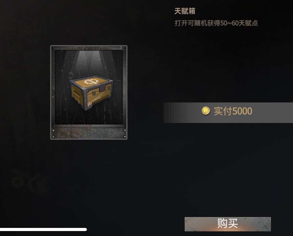Image resolution: width=293 pixels, height=236 pixels.
Task: Click the upper-left rivet on the card plate
Action: pos(53,130)
